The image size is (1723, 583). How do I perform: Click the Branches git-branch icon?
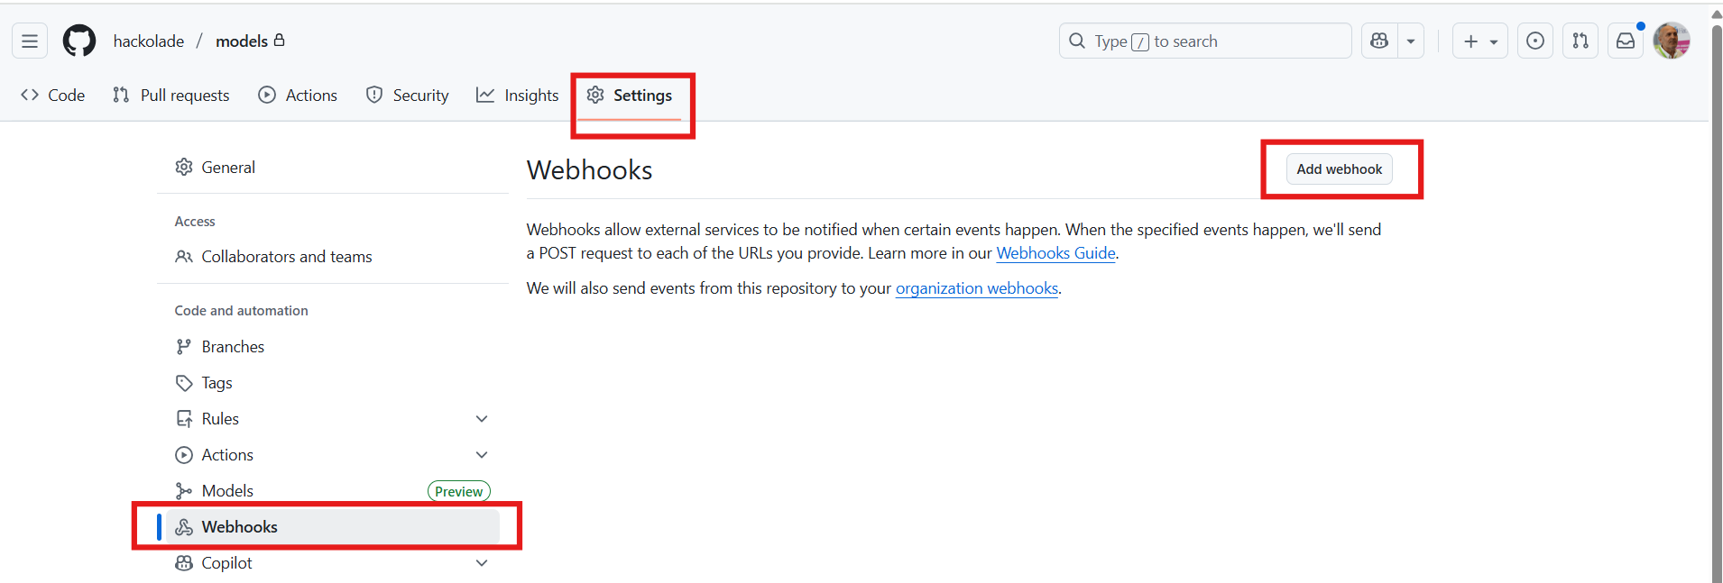[x=184, y=347]
